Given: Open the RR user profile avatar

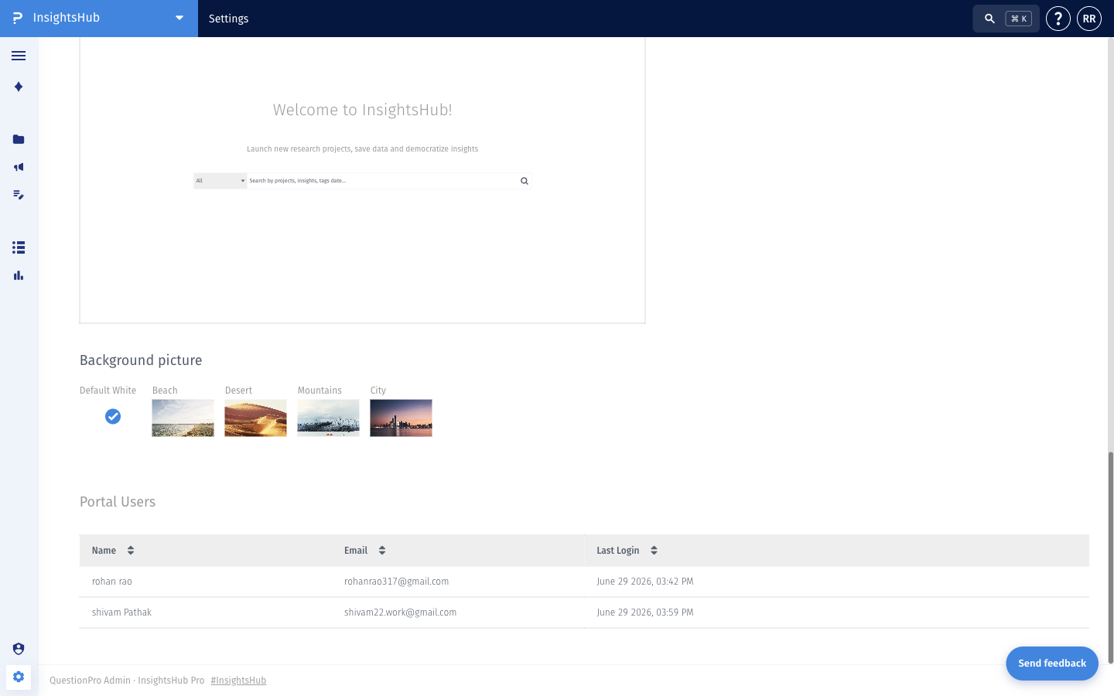Looking at the screenshot, I should click(1088, 19).
